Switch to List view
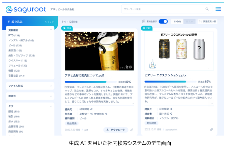Screen dimensions: 228x148 pyautogui.click(x=190, y=22)
